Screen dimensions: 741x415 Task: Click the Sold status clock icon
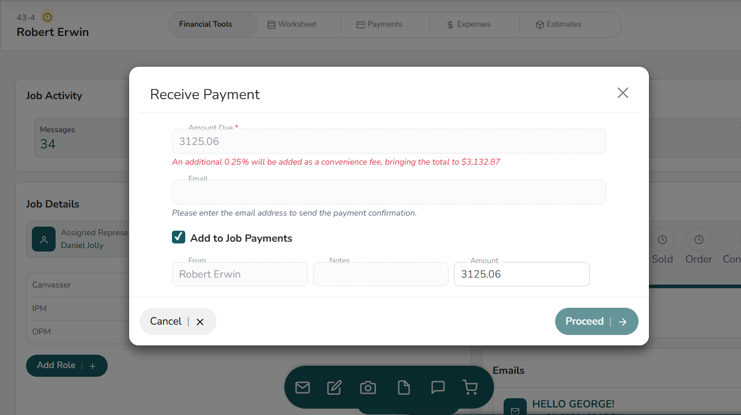(662, 239)
